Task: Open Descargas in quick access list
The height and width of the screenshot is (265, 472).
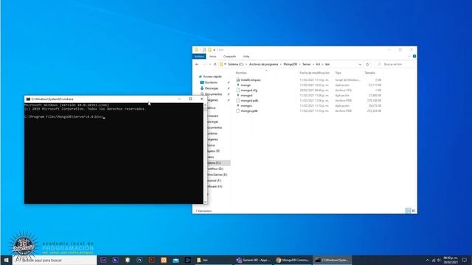Action: [212, 88]
